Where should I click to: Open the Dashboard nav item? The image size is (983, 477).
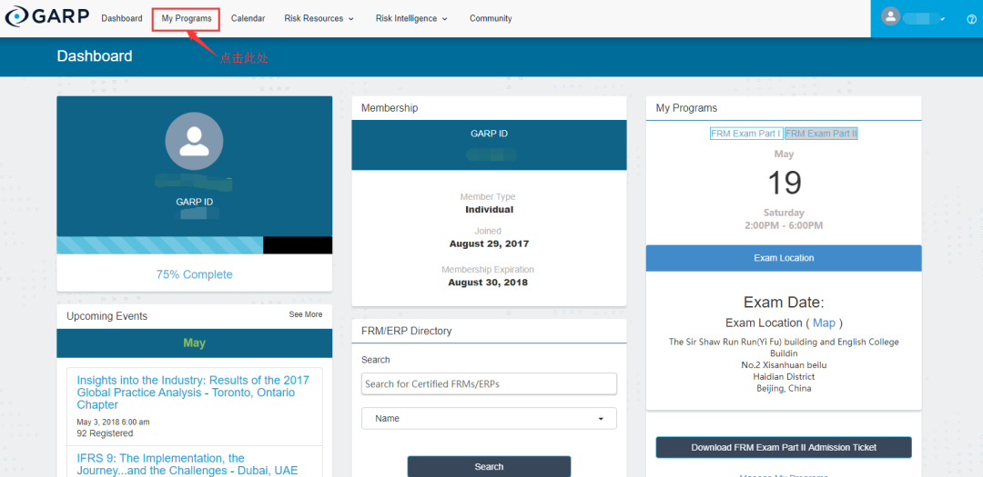[x=122, y=19]
